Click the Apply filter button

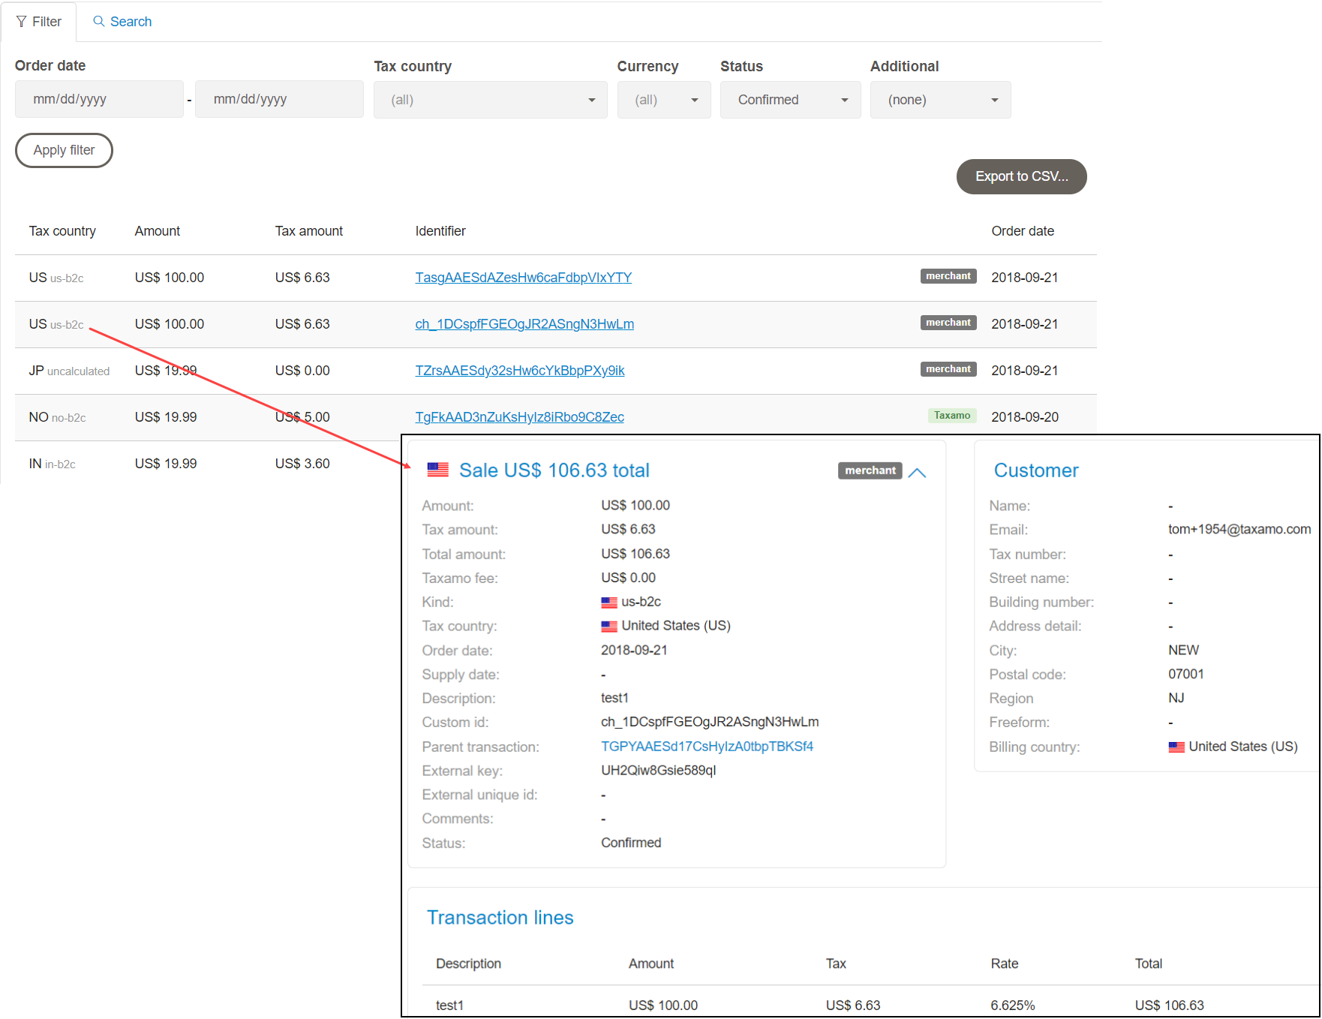64,150
